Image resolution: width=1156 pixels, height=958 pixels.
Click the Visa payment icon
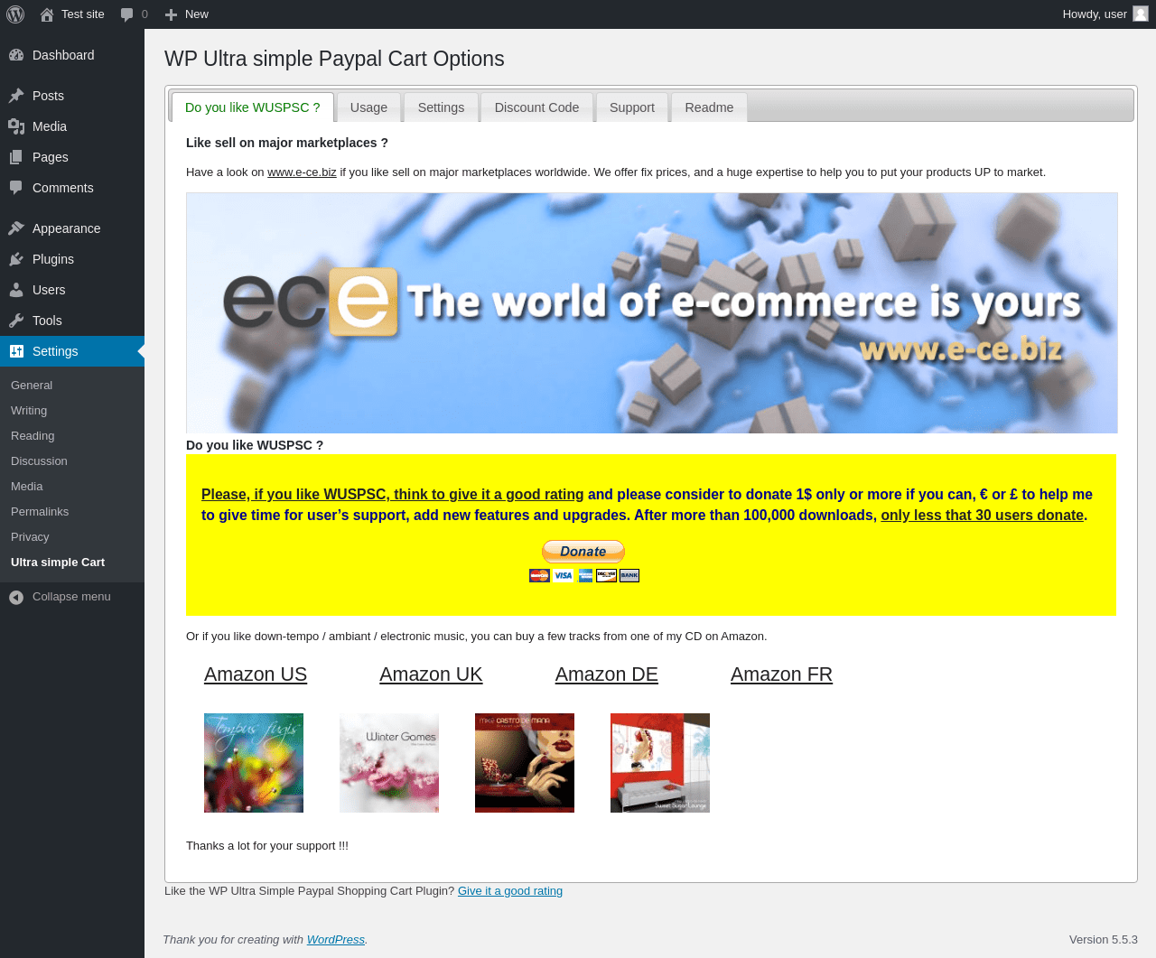[x=564, y=575]
